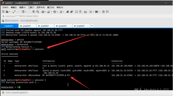This screenshot has width=173, height=96.
Task: Click the grayed Copy icon
Action: pyautogui.click(x=30, y=12)
